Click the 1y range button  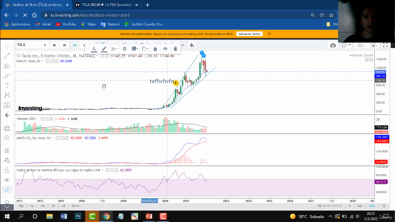pos(32,206)
